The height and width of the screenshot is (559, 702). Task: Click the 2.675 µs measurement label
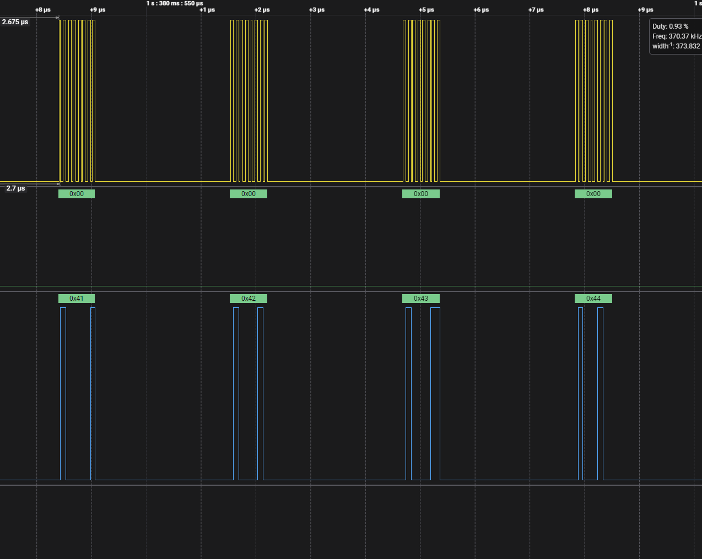tap(15, 22)
